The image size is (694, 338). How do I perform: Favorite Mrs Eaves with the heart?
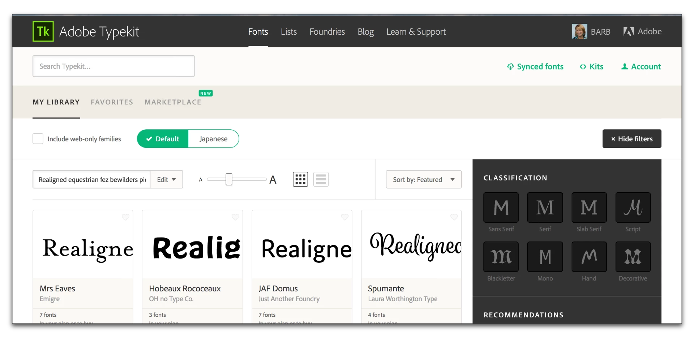coord(125,217)
